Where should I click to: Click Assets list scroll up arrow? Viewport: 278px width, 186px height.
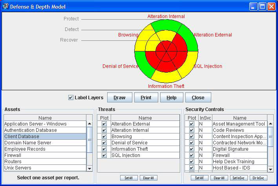point(90,124)
